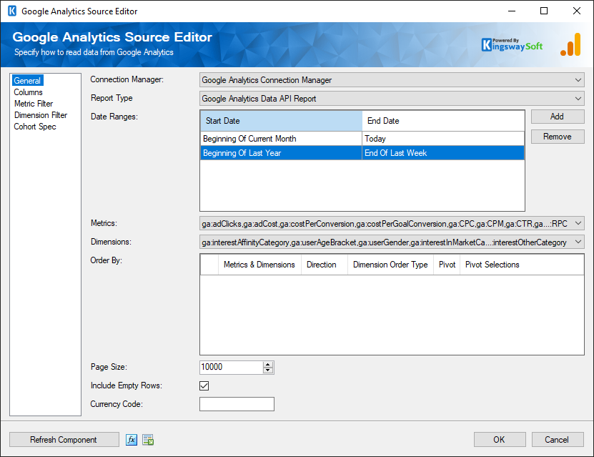Click the orange Google Analytics logo

click(x=570, y=45)
